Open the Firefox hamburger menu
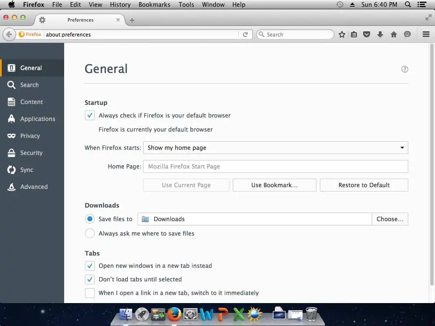435x326 pixels. (x=426, y=34)
